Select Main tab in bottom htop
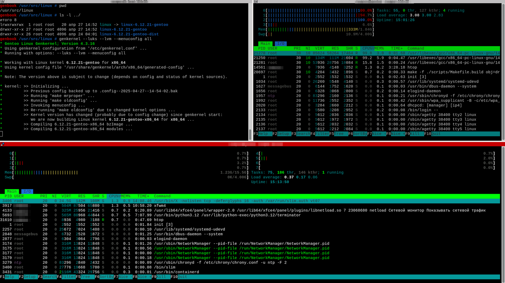This screenshot has height=283, width=505. pyautogui.click(x=12, y=191)
